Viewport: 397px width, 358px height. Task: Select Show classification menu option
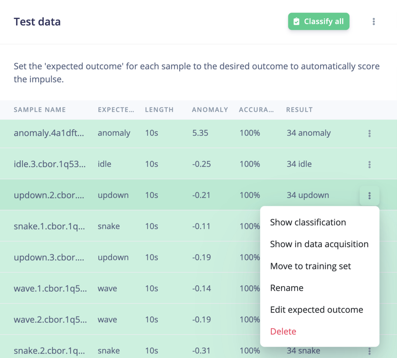pyautogui.click(x=308, y=222)
